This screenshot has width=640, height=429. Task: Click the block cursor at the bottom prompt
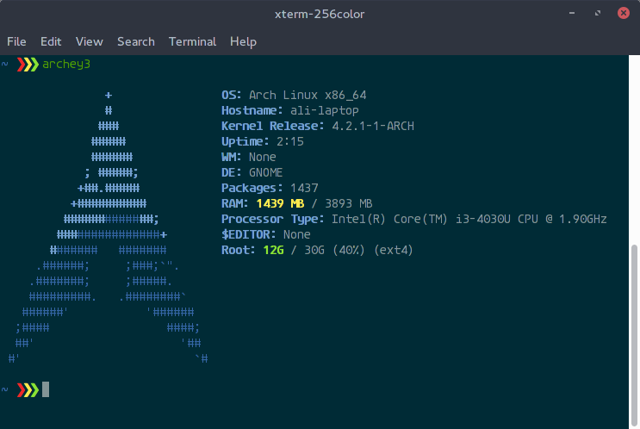point(46,389)
